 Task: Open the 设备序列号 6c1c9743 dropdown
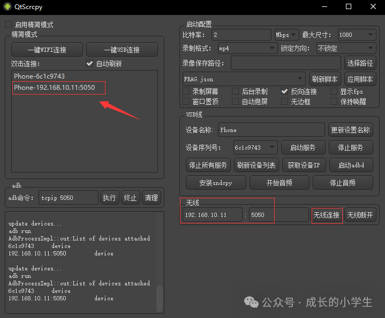tap(255, 147)
